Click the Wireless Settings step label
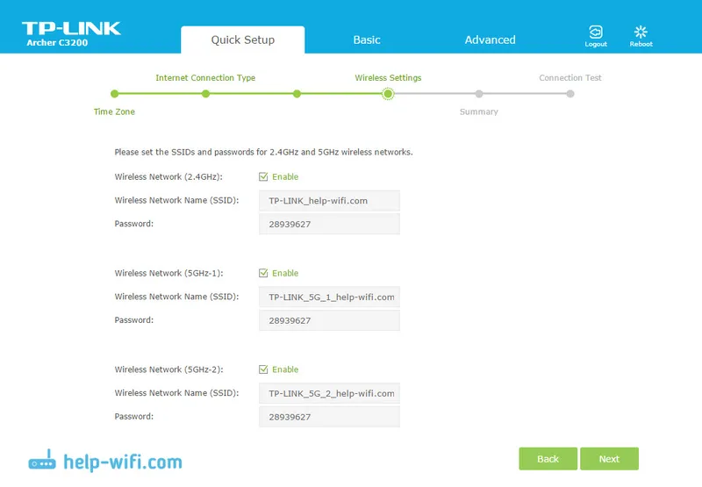Image resolution: width=702 pixels, height=487 pixels. click(x=388, y=78)
